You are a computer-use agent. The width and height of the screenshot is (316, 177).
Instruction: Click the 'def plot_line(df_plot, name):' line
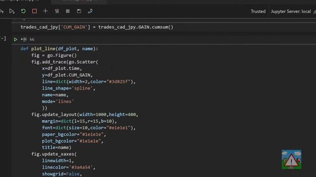coord(59,49)
